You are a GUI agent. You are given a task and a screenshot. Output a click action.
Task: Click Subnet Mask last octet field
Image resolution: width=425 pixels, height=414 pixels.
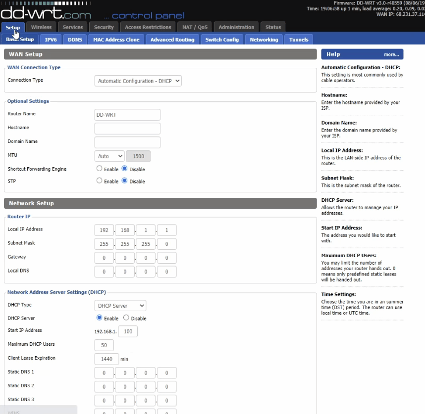167,244
